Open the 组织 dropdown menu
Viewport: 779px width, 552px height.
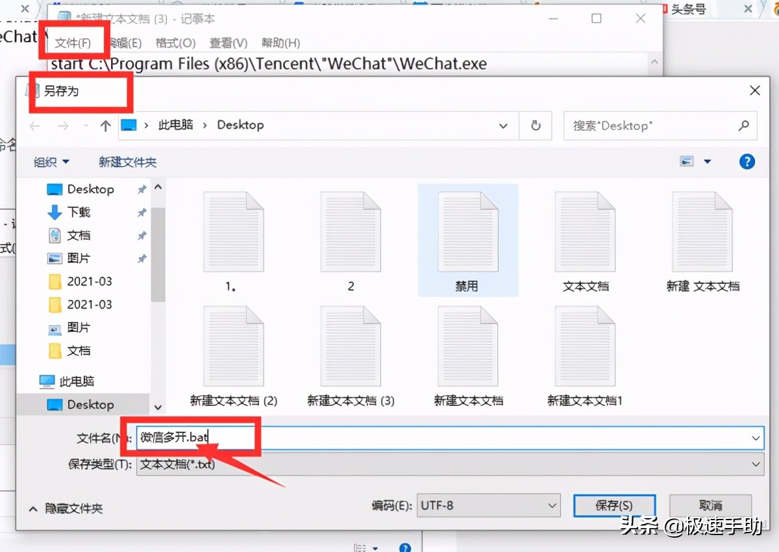(52, 162)
